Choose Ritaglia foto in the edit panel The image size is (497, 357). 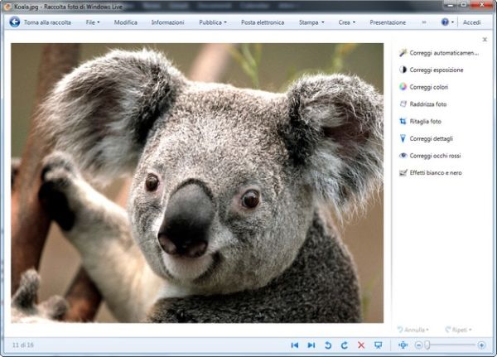point(425,121)
